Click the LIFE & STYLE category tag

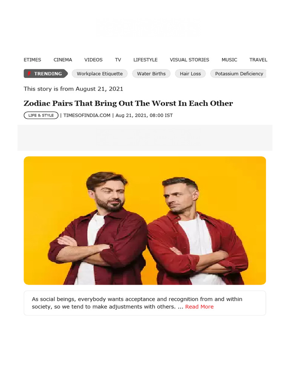point(41,115)
